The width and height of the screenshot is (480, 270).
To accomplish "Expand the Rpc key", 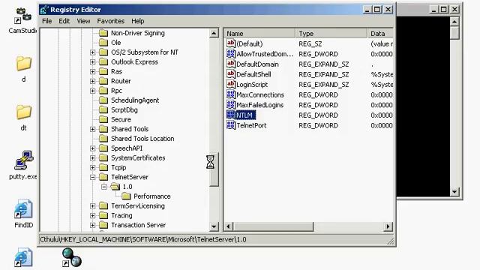I will pyautogui.click(x=92, y=91).
